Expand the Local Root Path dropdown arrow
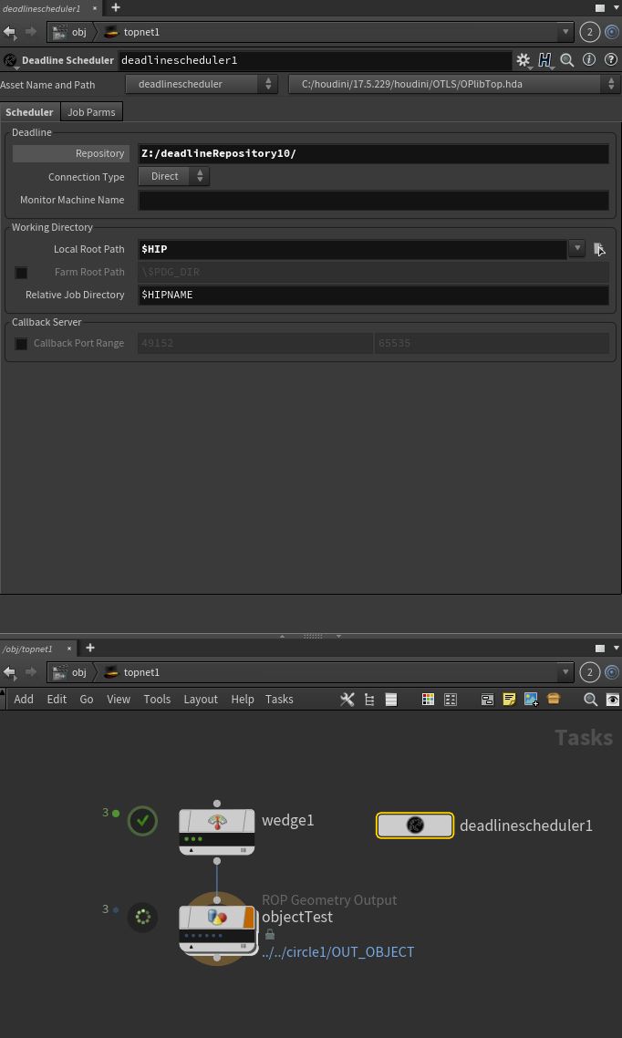622x1038 pixels. click(577, 249)
